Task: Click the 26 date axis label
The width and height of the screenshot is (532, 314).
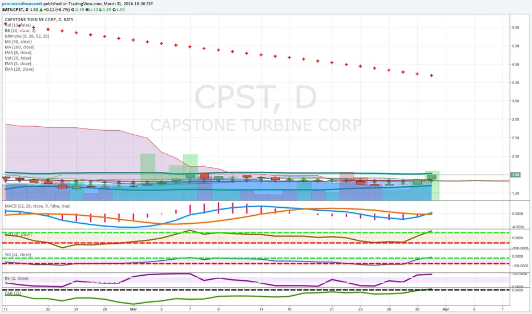Action: 105,309
